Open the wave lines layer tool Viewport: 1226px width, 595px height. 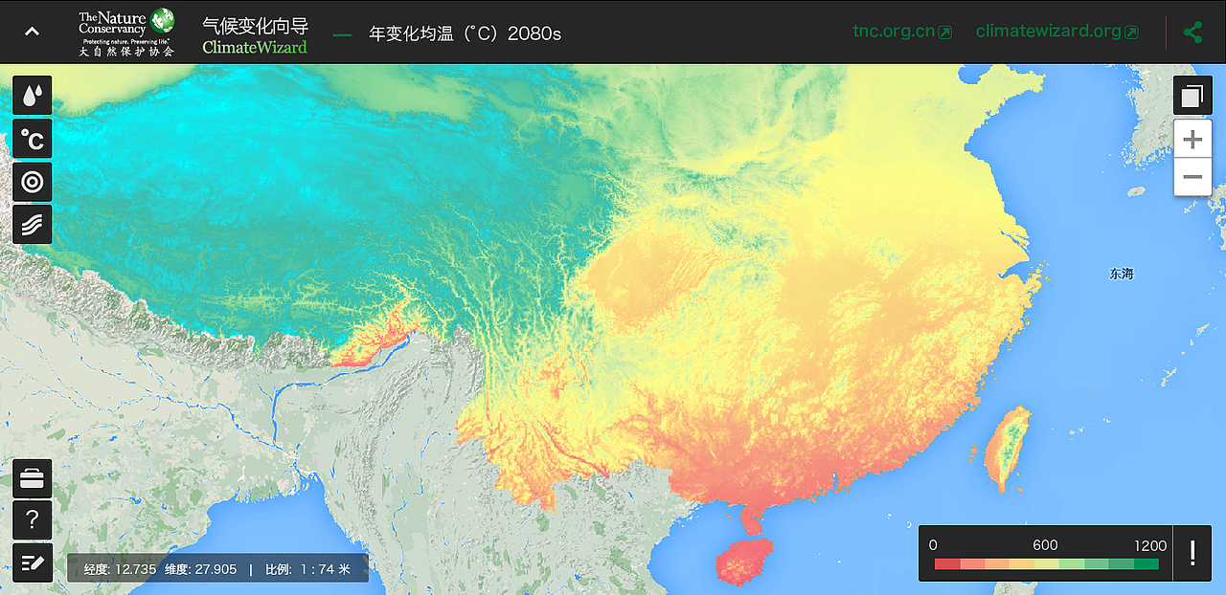(33, 225)
